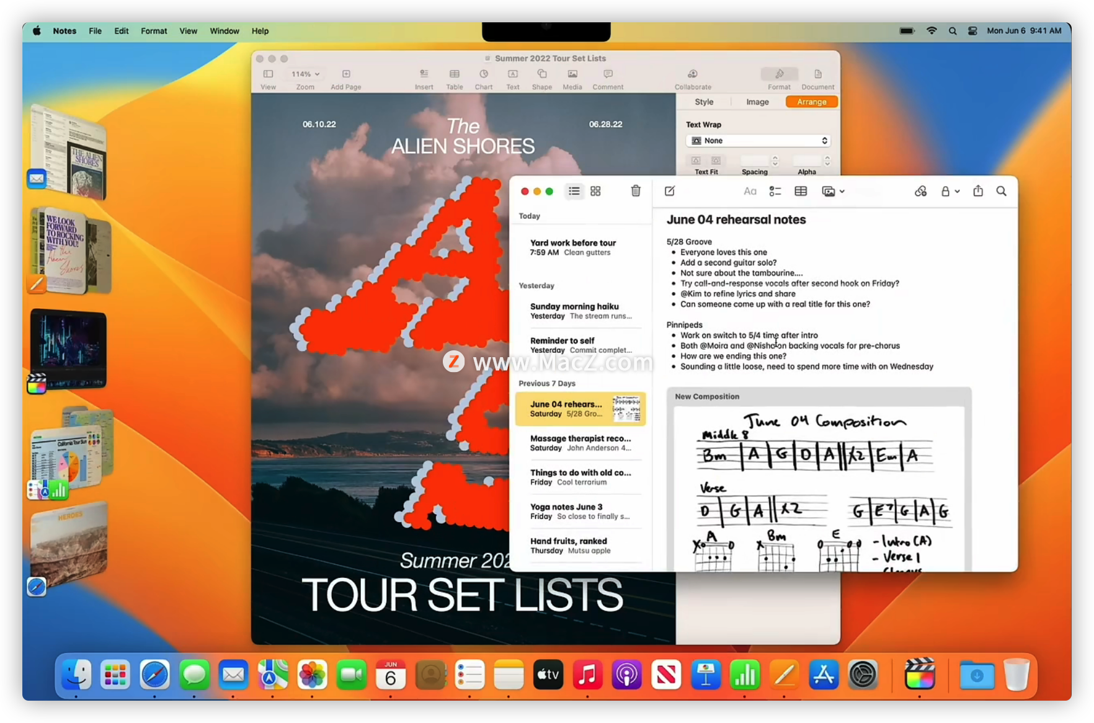The height and width of the screenshot is (723, 1094).
Task: Open the Format menu
Action: tap(154, 31)
